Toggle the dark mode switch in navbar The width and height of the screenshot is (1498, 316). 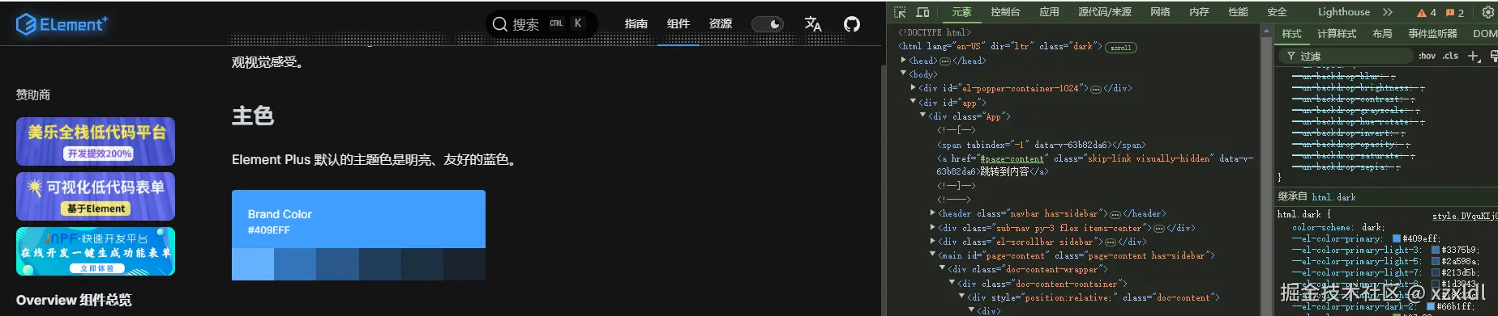[768, 24]
